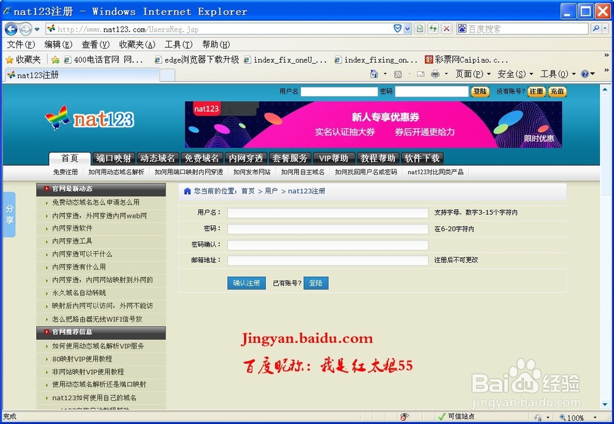Open the 查看(V) menu

(96, 45)
